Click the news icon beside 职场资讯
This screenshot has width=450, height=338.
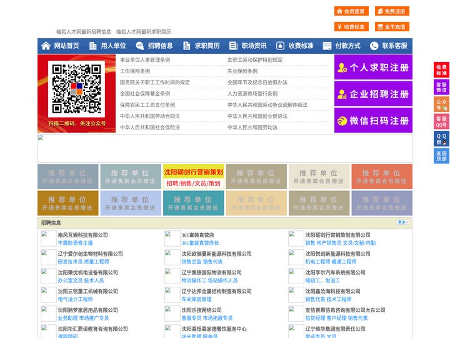tap(233, 46)
